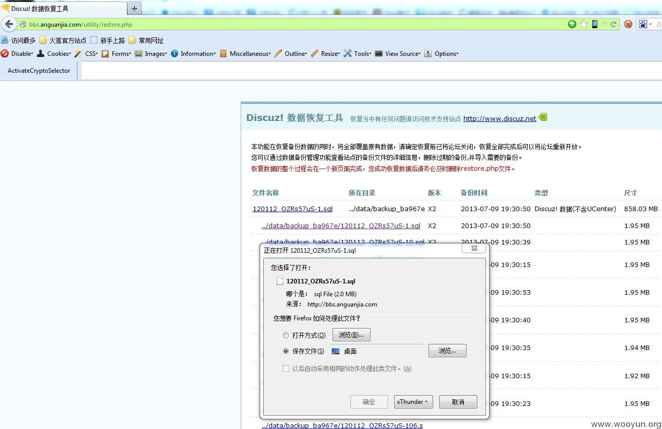
Task: Open the Images developer menu
Action: point(151,53)
